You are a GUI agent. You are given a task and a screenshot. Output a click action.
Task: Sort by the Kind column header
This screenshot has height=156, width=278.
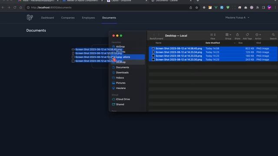coord(258,43)
